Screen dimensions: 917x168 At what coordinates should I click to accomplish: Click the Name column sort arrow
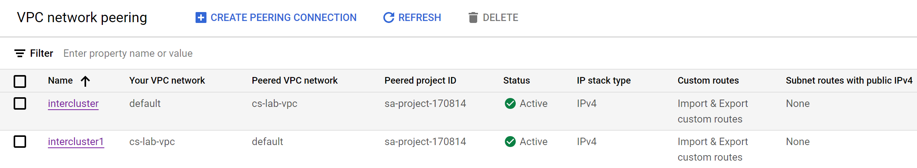(85, 81)
